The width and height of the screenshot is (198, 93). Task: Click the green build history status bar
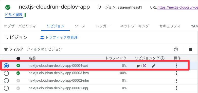tap(25, 15)
